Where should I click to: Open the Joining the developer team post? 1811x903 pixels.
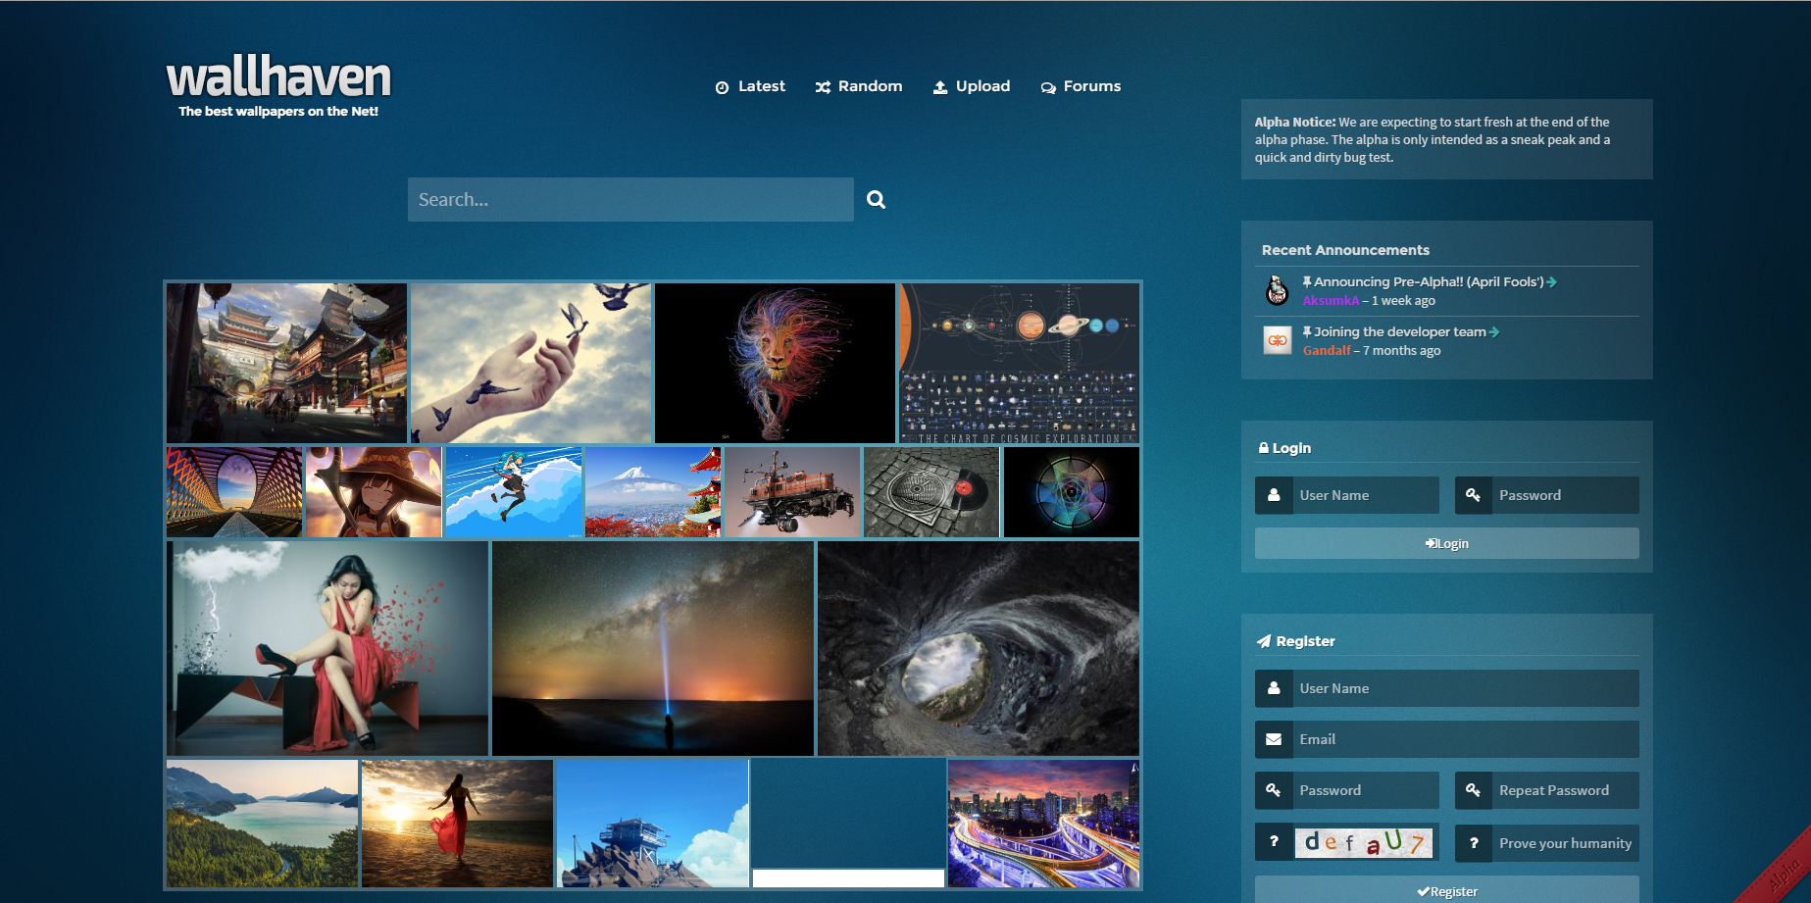[1400, 331]
